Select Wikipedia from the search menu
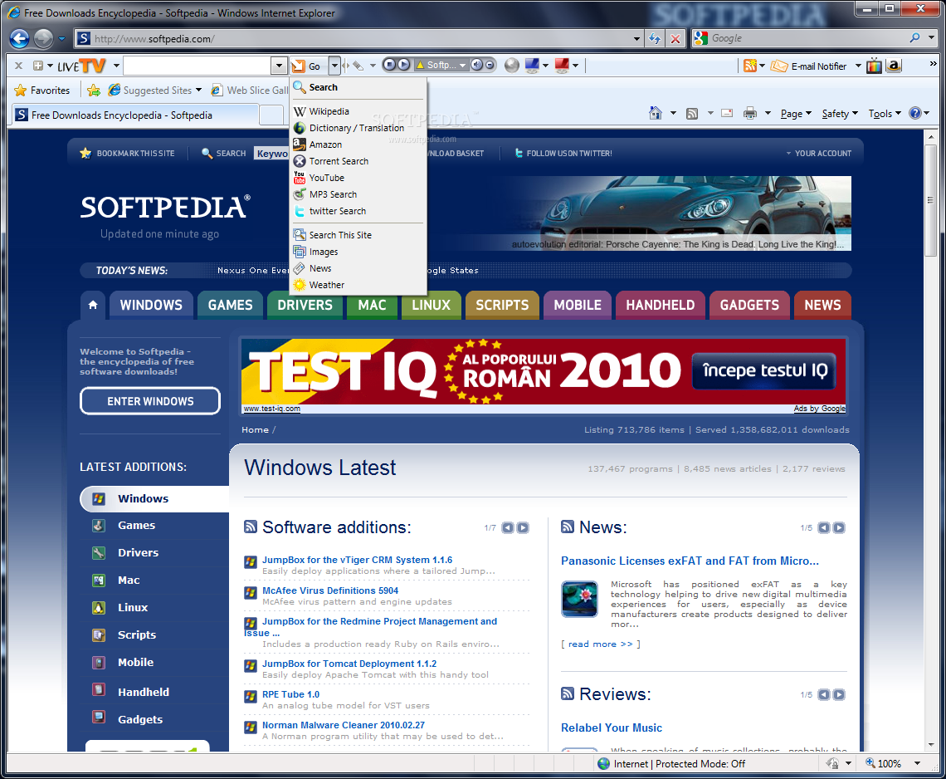Screen dimensions: 946x779 click(x=358, y=111)
